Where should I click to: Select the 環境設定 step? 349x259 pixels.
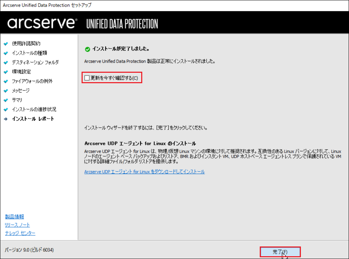[x=21, y=72]
